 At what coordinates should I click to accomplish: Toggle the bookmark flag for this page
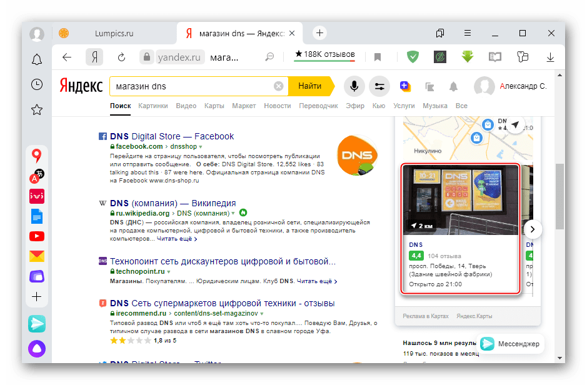pos(378,57)
